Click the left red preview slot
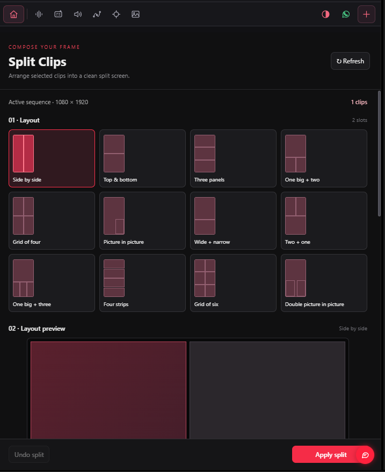385x472 pixels. click(108, 390)
